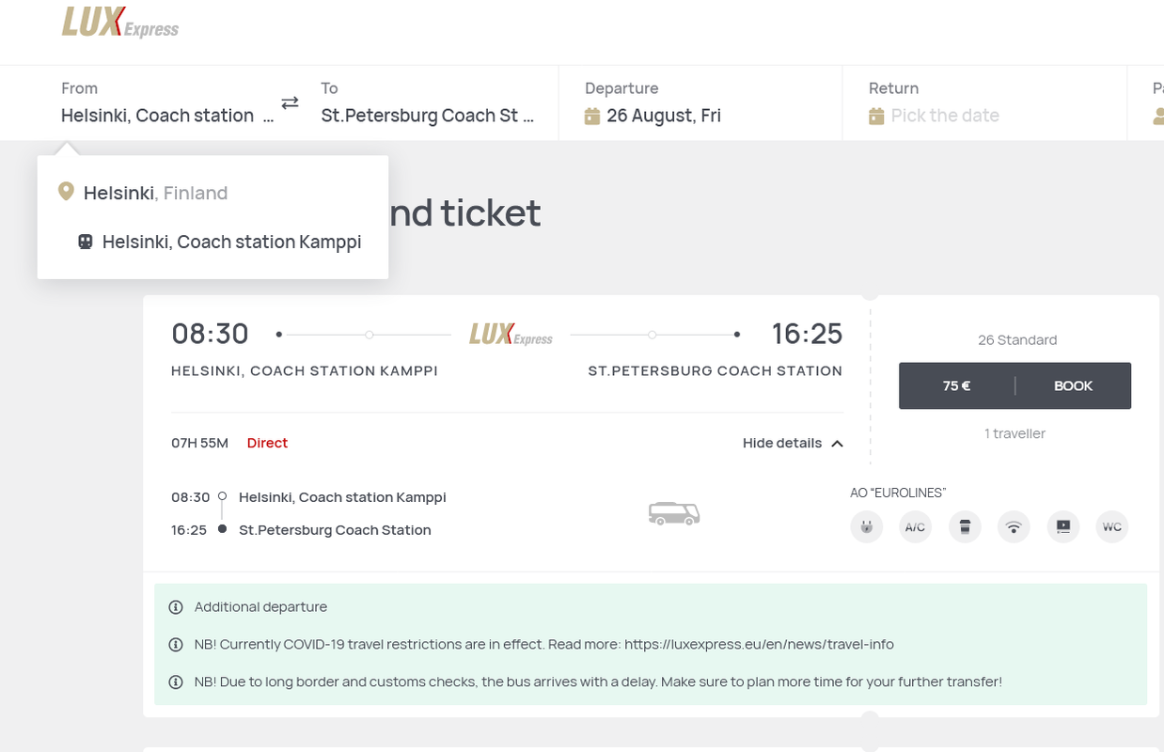Click ST.PETERSBURG COACH STATION heading

(x=716, y=371)
